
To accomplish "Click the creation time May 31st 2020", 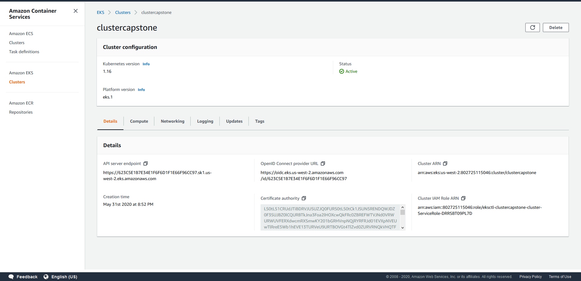I will (128, 204).
